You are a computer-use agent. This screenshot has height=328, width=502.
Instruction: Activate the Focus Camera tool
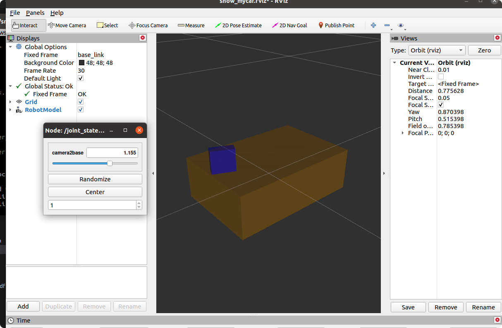pos(148,25)
